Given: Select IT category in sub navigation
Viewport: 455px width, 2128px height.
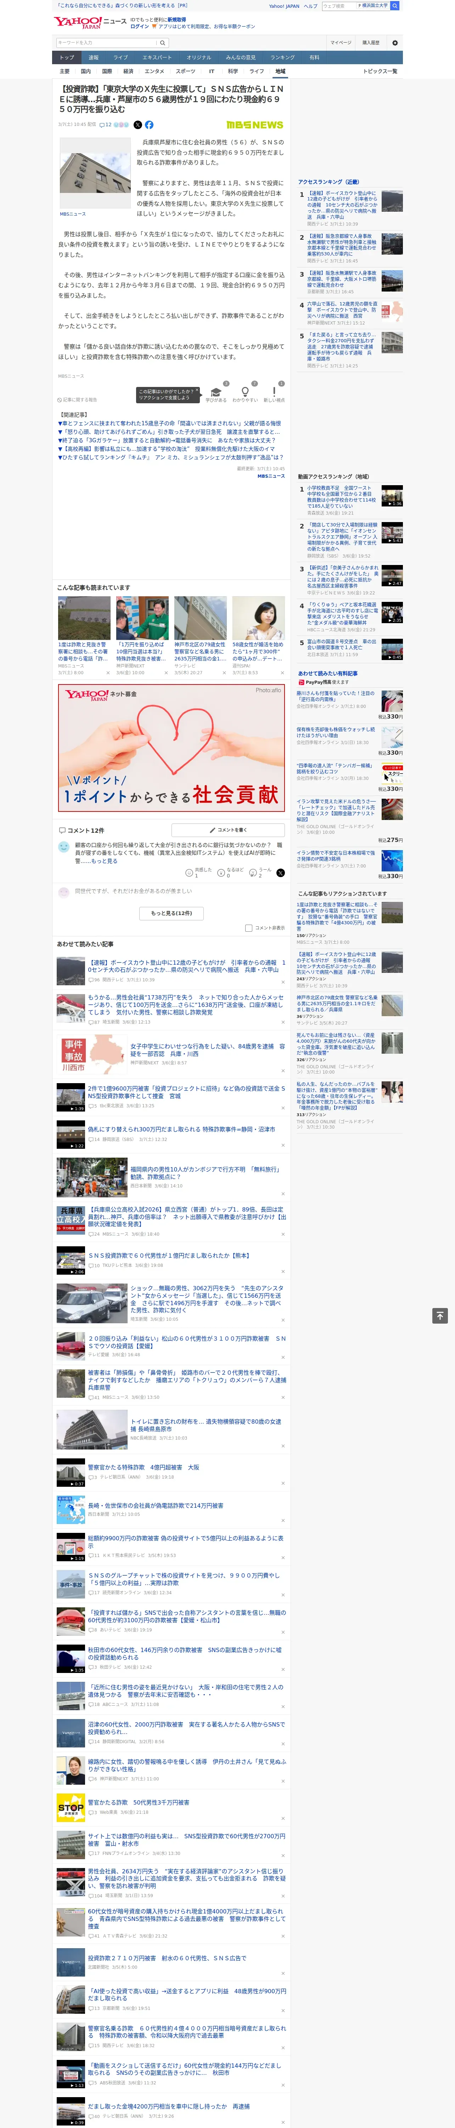Looking at the screenshot, I should tap(212, 71).
